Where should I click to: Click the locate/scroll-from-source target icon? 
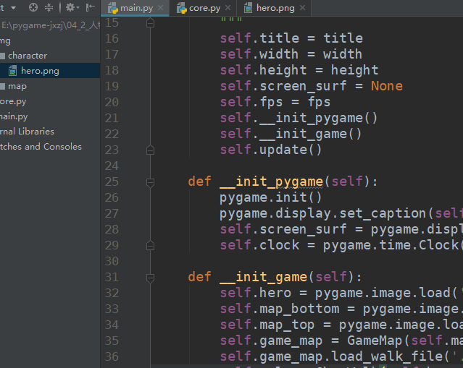pyautogui.click(x=33, y=8)
